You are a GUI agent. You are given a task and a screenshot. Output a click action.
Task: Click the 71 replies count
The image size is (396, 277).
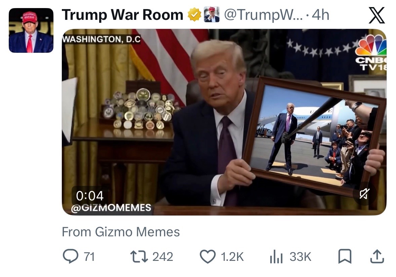point(89,256)
